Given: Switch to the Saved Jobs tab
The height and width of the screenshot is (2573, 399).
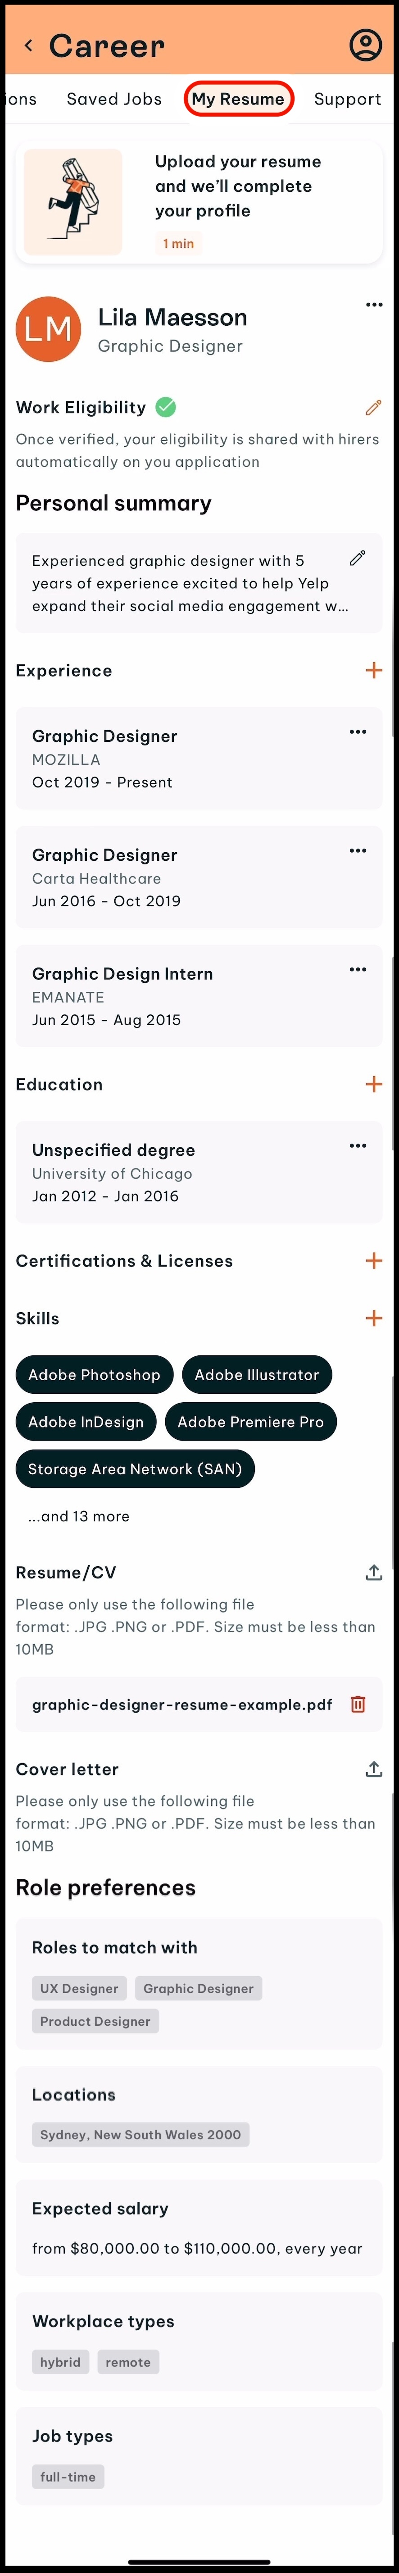Looking at the screenshot, I should coord(114,99).
